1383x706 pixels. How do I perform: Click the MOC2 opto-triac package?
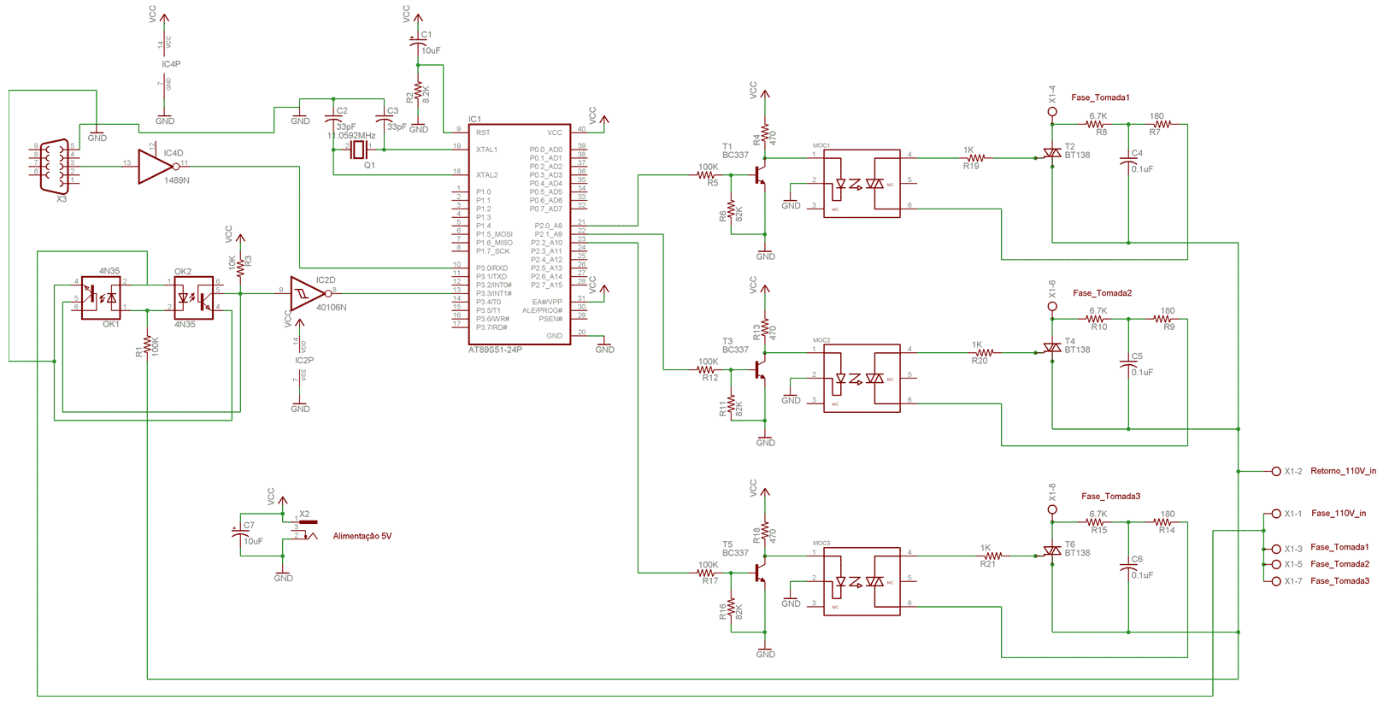(862, 379)
